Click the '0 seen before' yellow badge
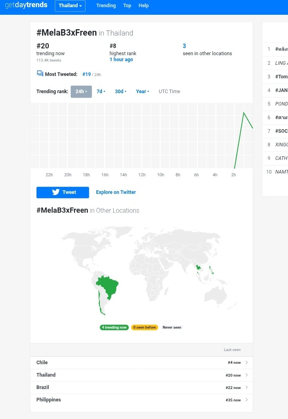 pyautogui.click(x=144, y=327)
